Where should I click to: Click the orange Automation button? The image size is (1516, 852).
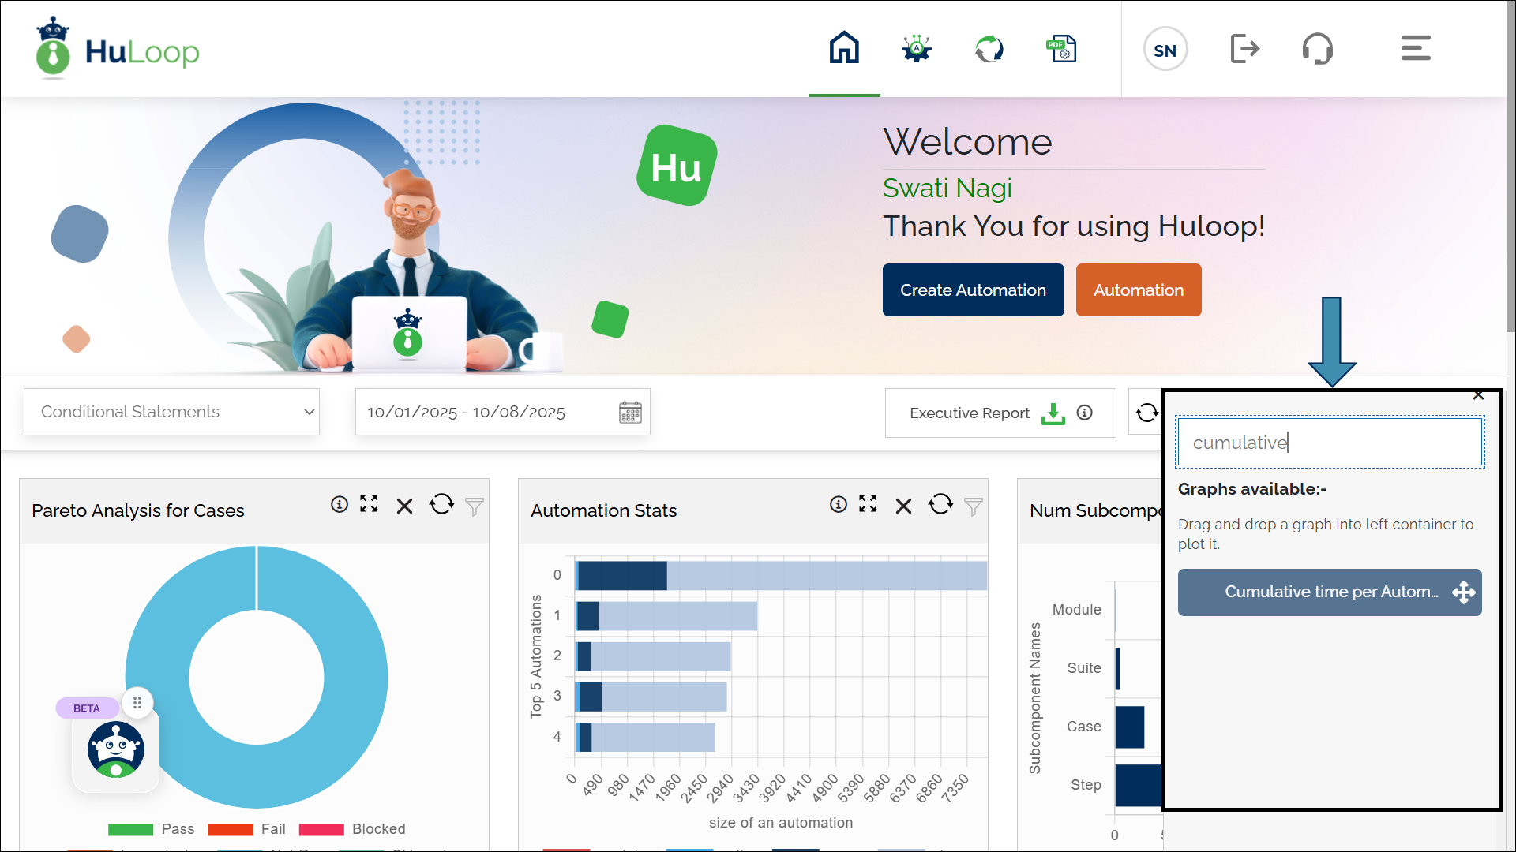tap(1138, 290)
